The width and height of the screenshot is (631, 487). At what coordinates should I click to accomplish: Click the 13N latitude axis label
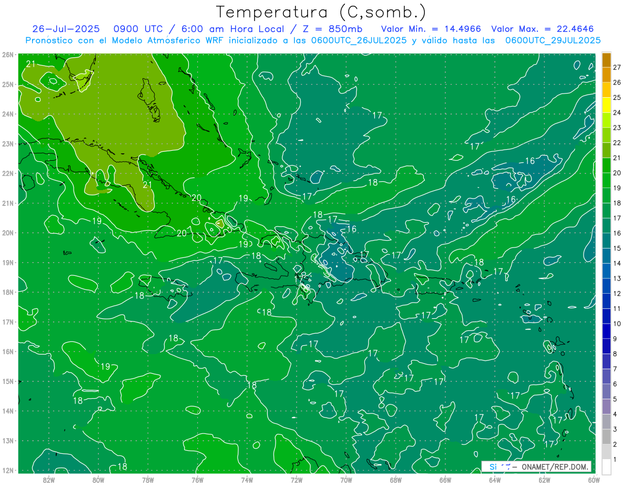point(7,441)
